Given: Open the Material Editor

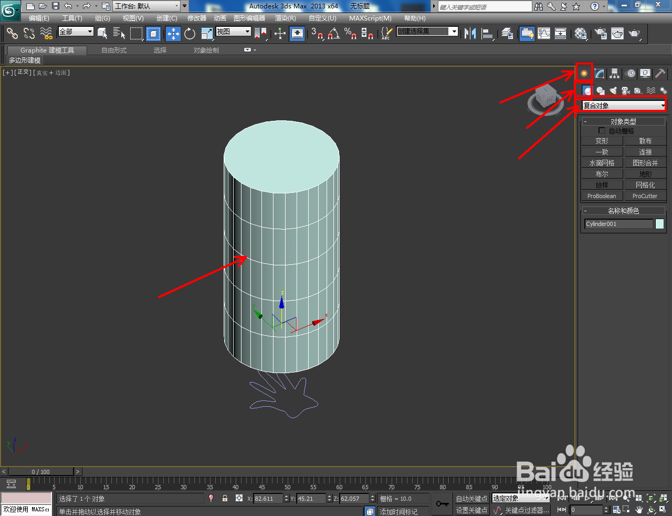Looking at the screenshot, I should [581, 34].
